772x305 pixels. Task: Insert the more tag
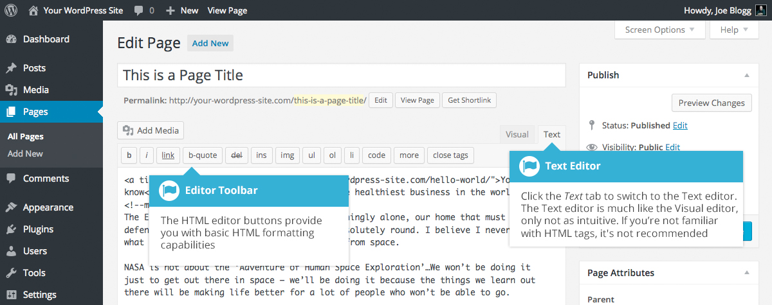pyautogui.click(x=409, y=155)
